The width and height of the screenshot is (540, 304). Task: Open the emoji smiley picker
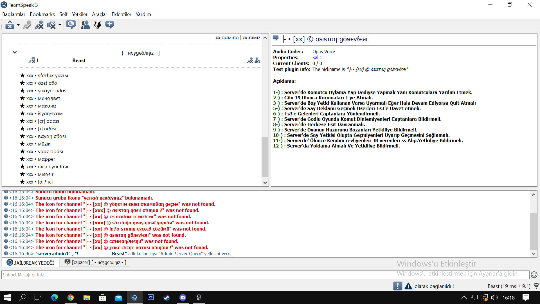pos(534,275)
